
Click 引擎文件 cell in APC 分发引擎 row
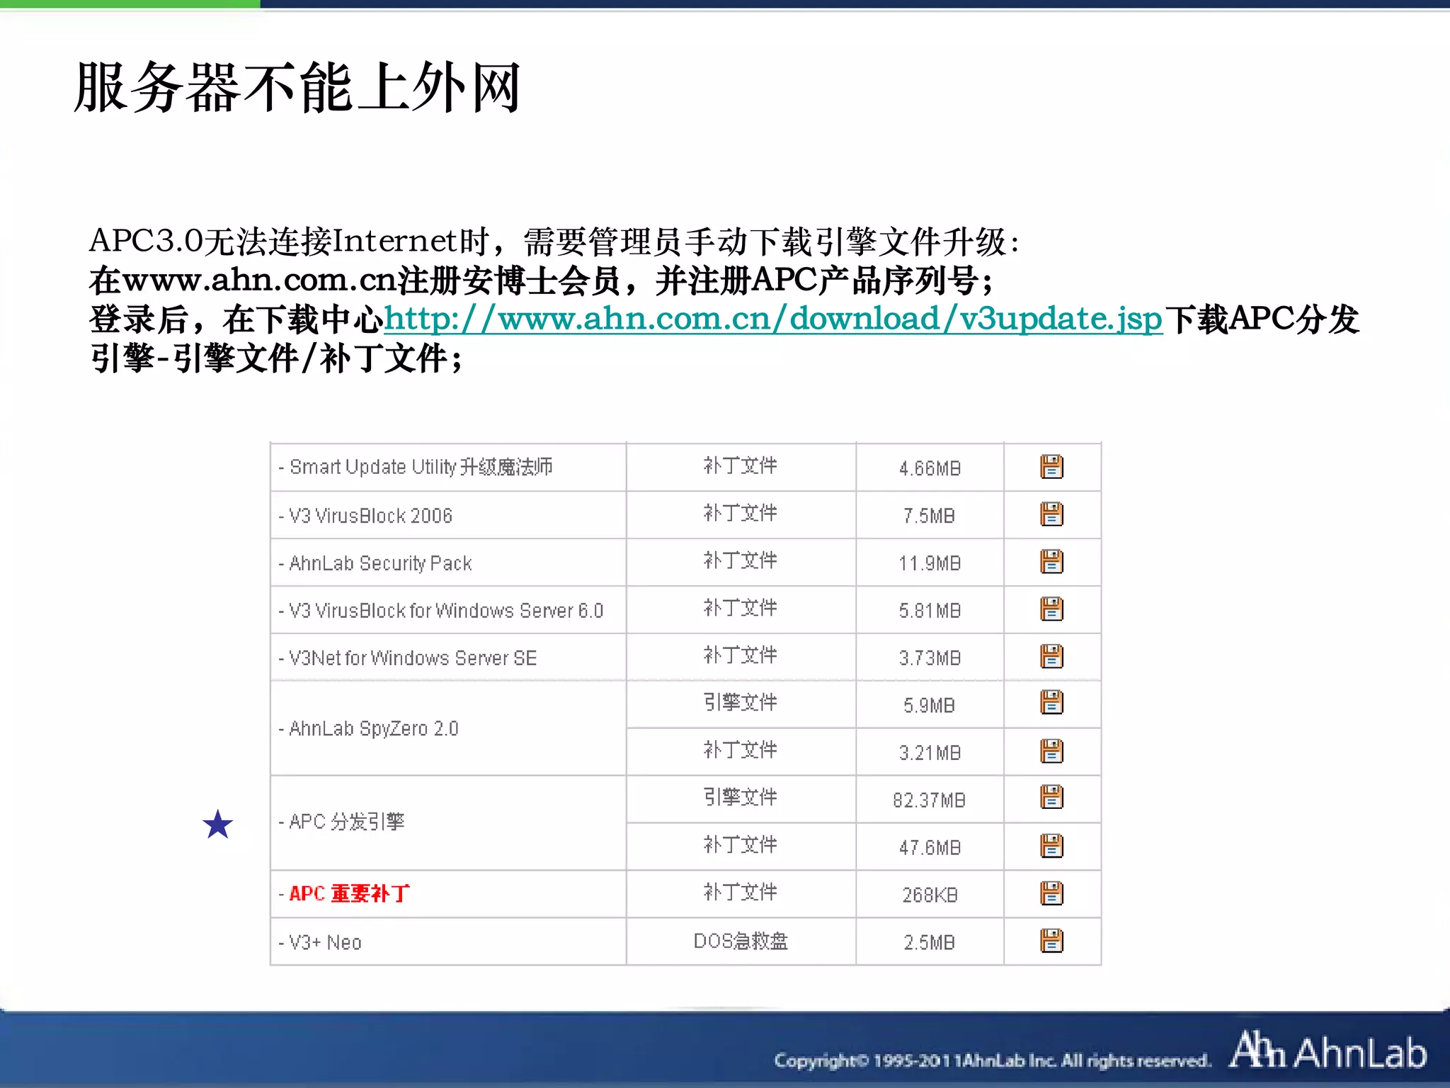click(x=741, y=798)
